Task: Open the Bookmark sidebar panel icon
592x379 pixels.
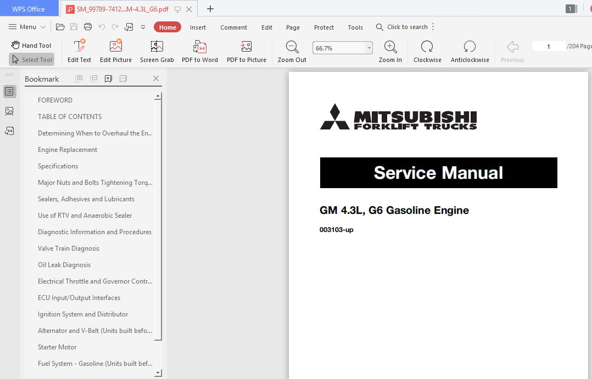Action: point(9,92)
